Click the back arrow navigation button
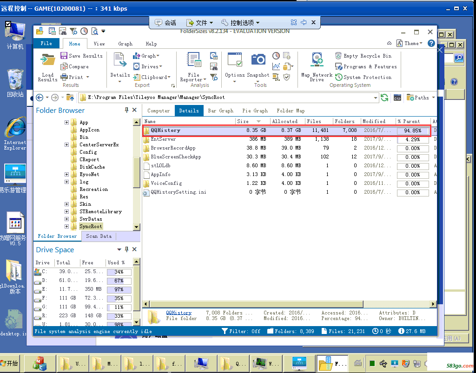This screenshot has width=476, height=373. (40, 98)
